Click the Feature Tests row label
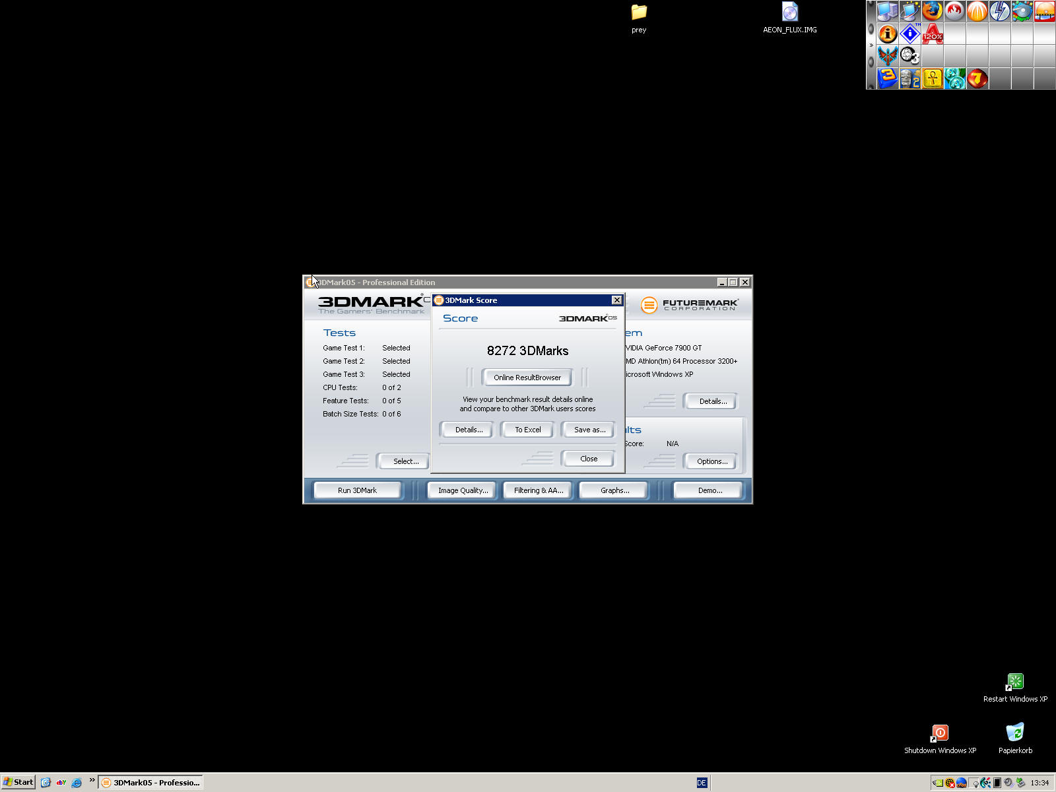This screenshot has width=1056, height=792. click(x=346, y=401)
